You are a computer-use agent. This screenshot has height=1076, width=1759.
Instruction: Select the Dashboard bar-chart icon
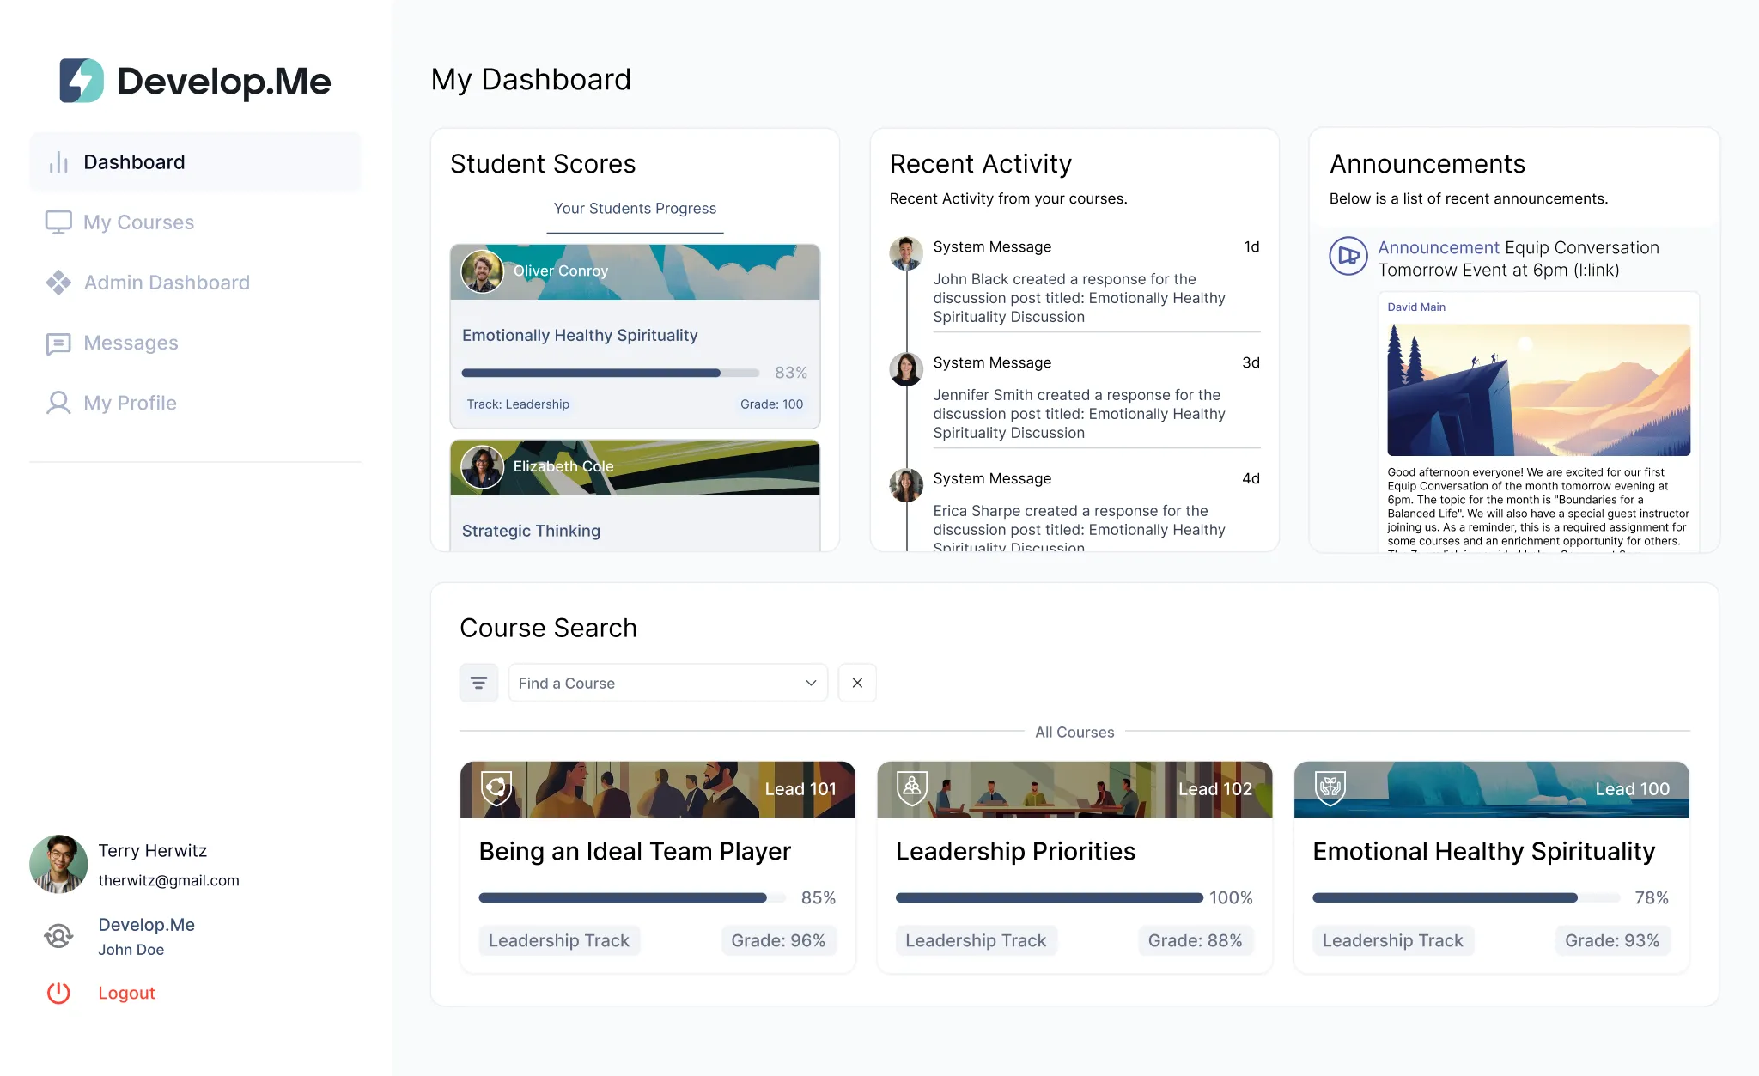pyautogui.click(x=58, y=161)
